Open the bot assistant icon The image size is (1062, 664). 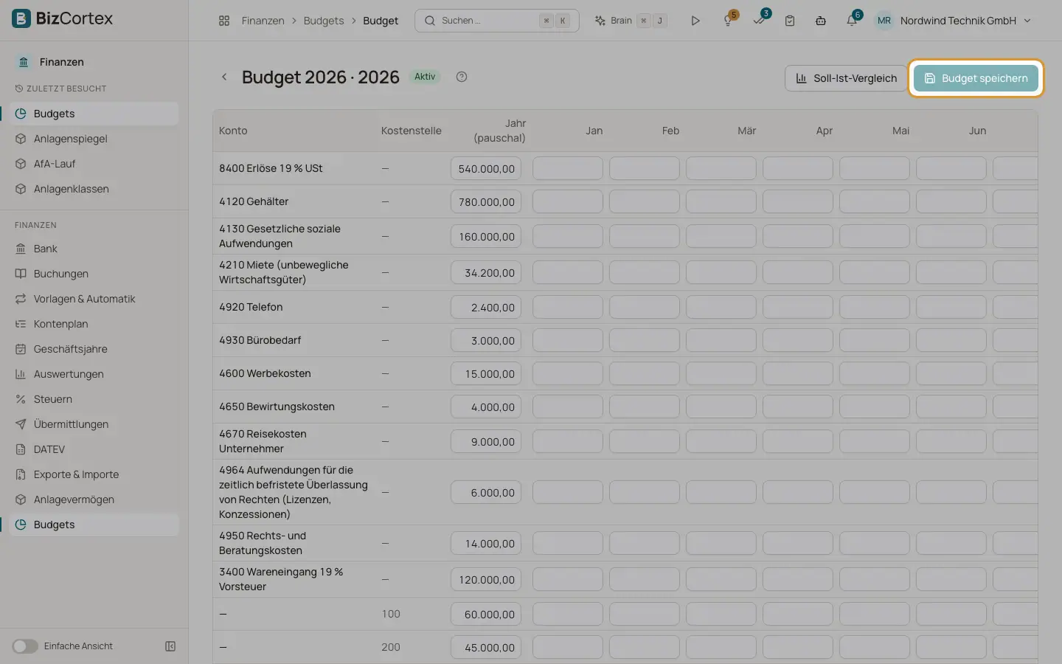point(821,21)
